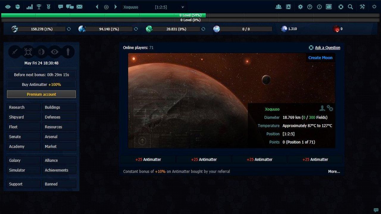381x214 pixels.
Task: Open the contacts notebook icon
Action: click(288, 7)
